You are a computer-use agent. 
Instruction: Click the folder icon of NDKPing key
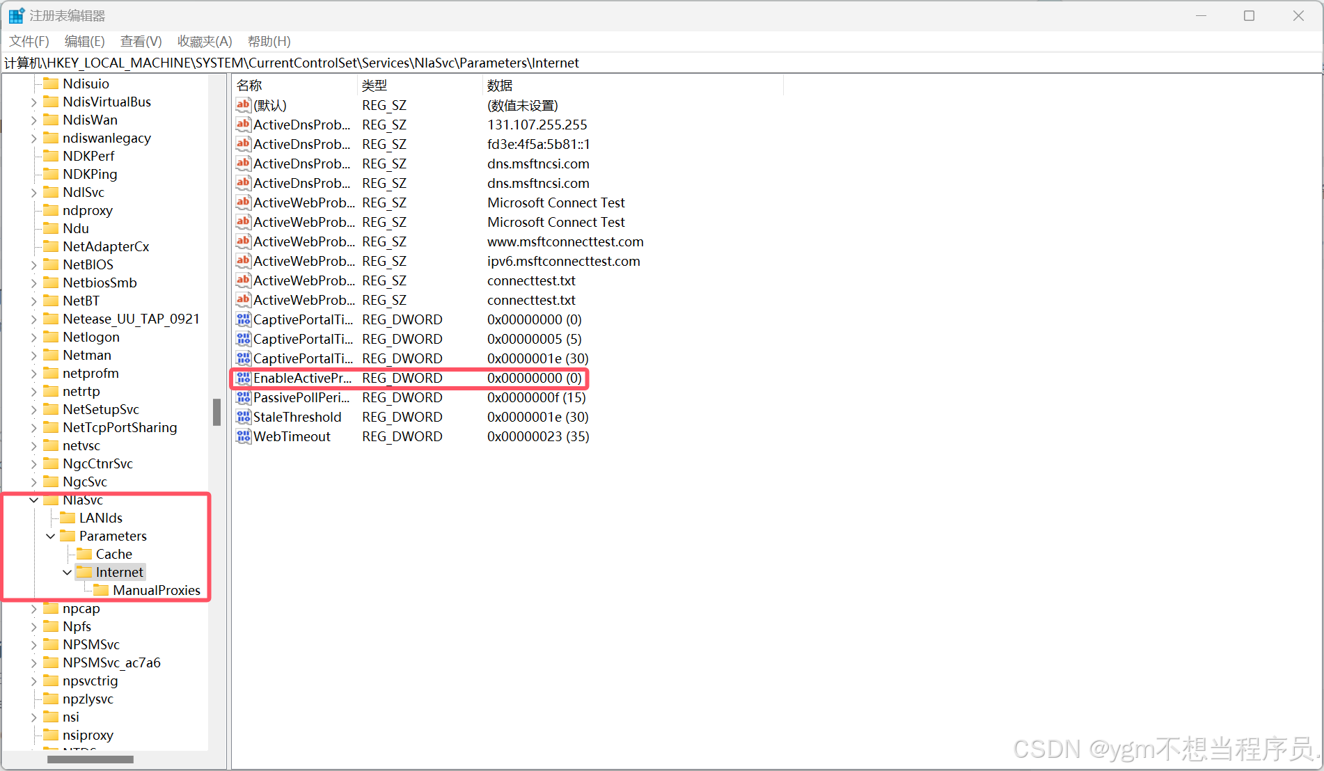click(x=51, y=174)
